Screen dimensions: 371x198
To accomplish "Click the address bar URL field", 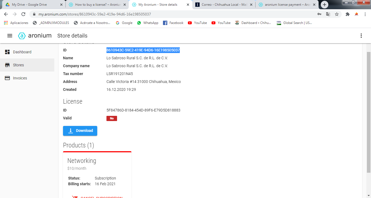I will (163, 14).
